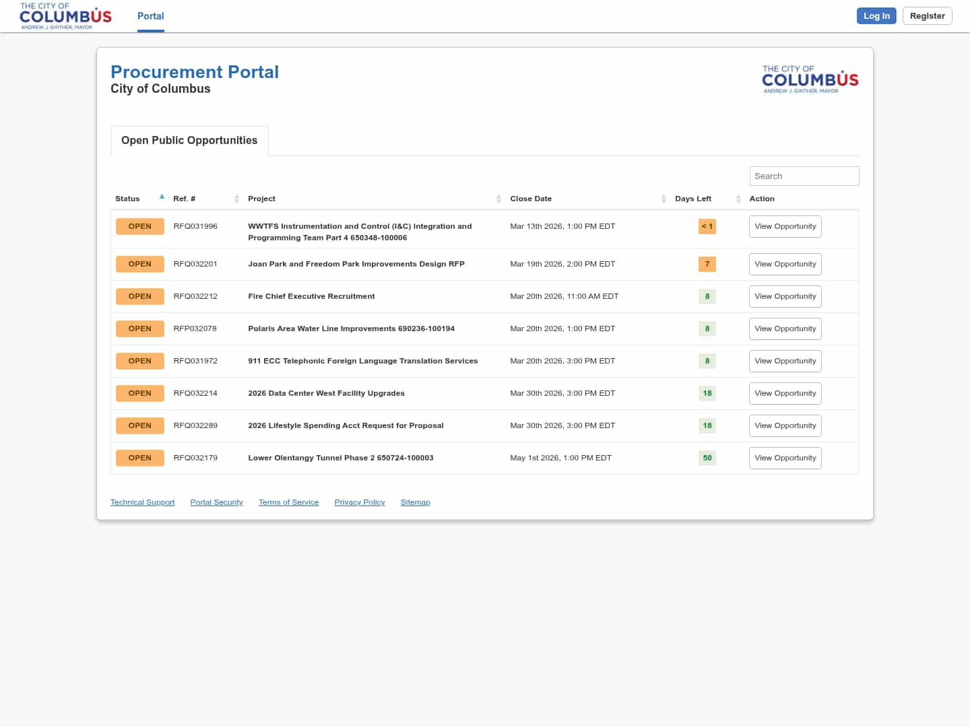Click the City of Columbus logo in header

click(x=65, y=16)
